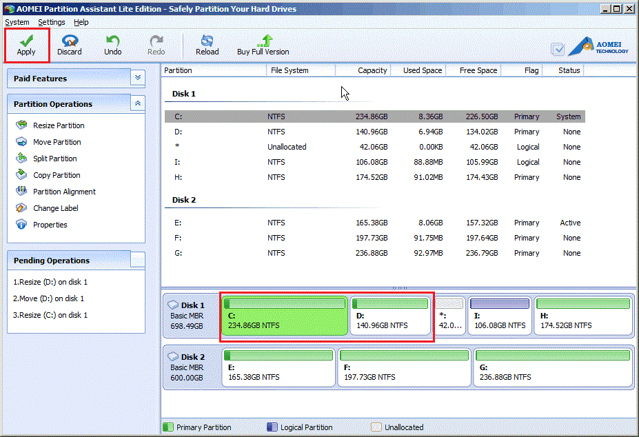Image resolution: width=639 pixels, height=437 pixels.
Task: Select the G: partition bar on Disk 2
Action: pos(553,368)
